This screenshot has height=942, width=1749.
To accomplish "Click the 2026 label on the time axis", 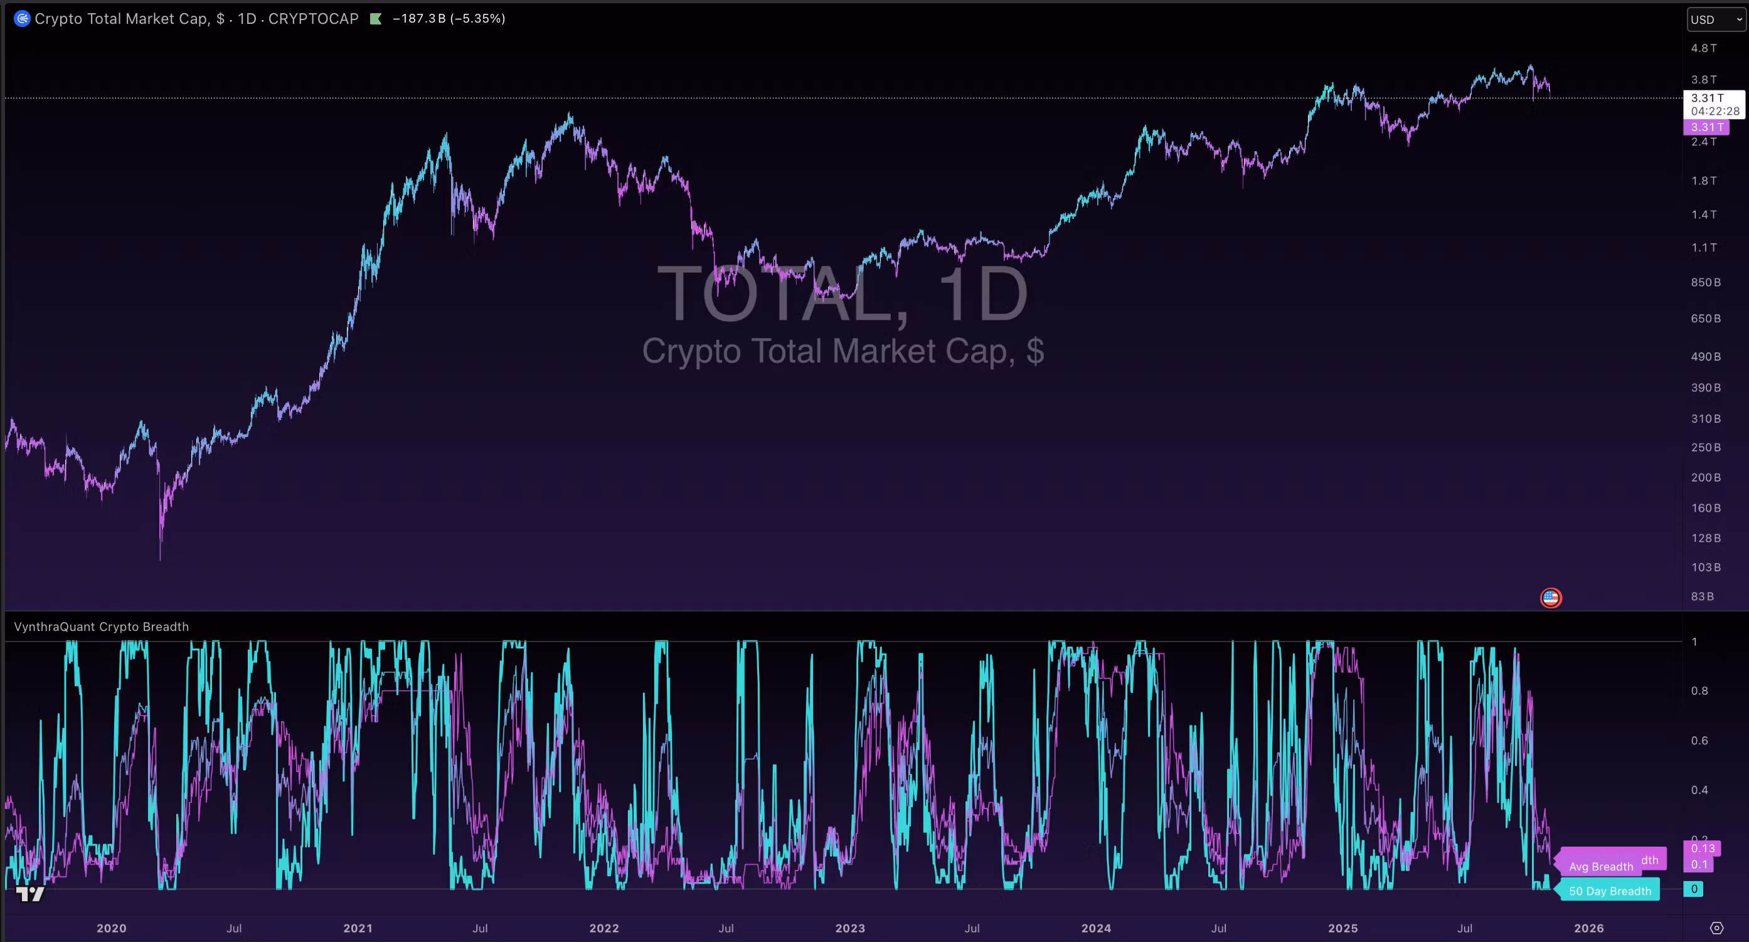I will [1589, 928].
